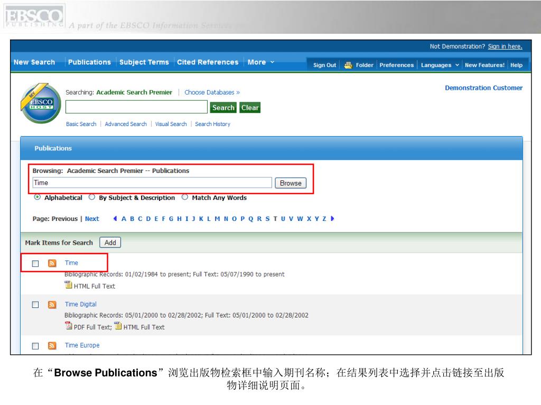Click the next-letters right arrow icon
Screen dimensions: 541x405
coord(332,218)
